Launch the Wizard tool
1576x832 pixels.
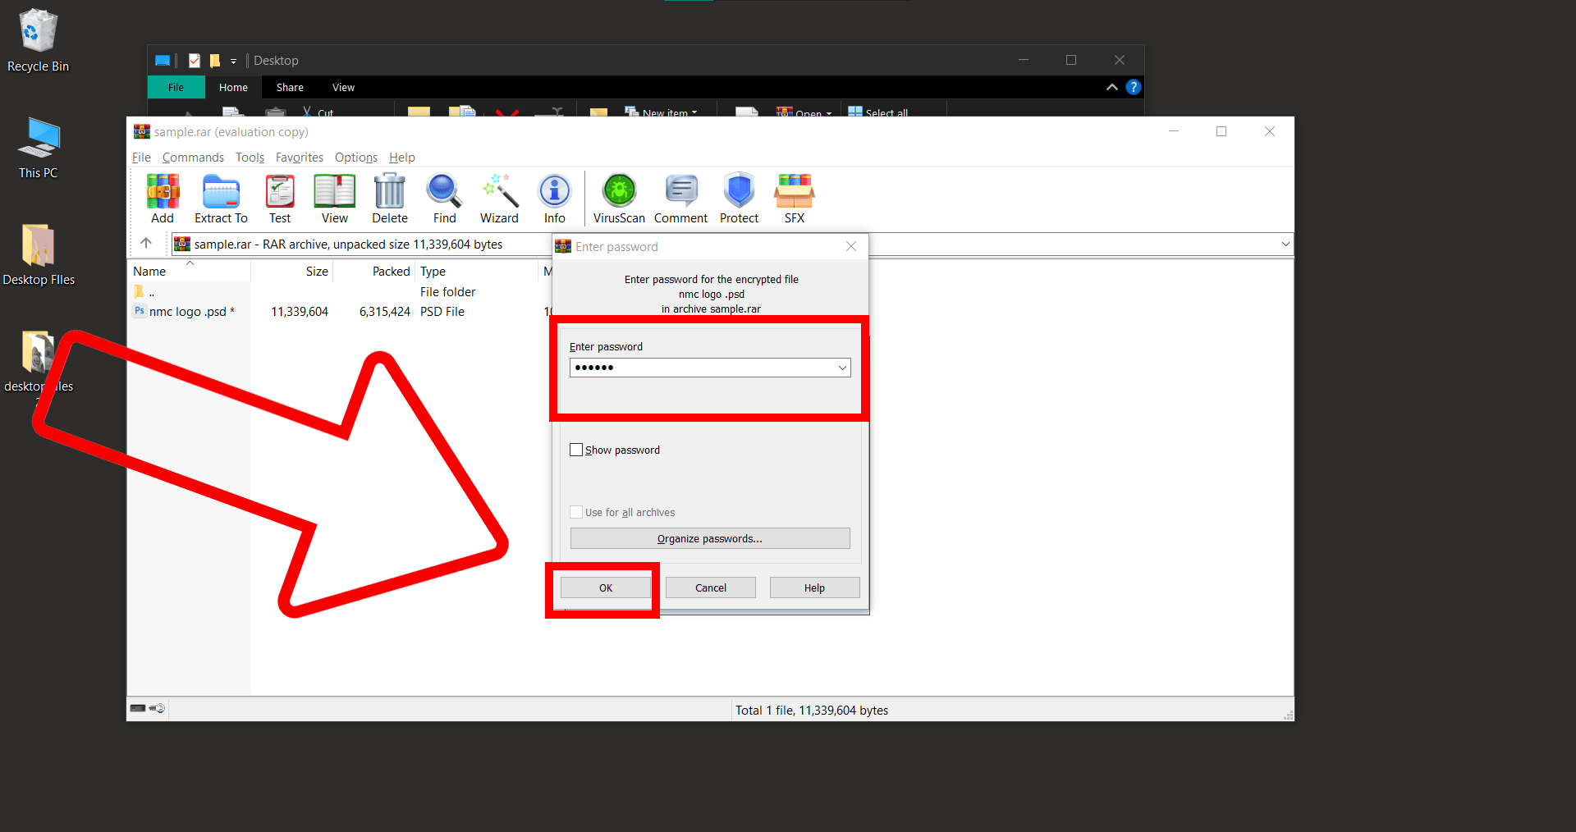coord(498,197)
